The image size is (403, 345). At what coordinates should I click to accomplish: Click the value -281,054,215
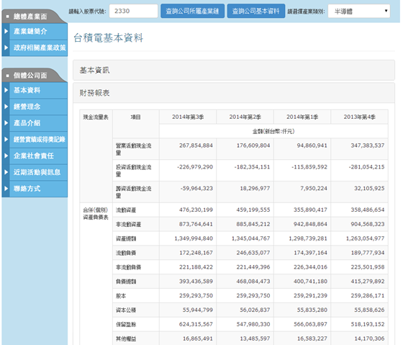pyautogui.click(x=366, y=167)
